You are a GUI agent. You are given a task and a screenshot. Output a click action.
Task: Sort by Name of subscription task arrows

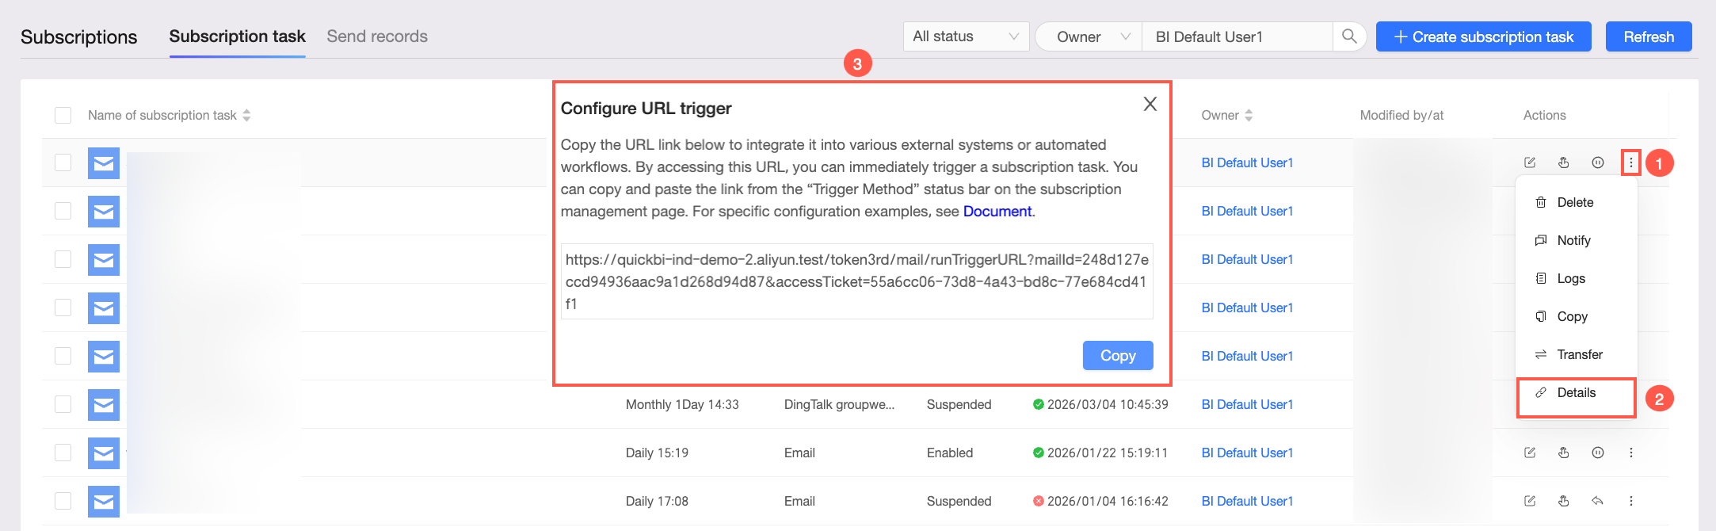246,115
